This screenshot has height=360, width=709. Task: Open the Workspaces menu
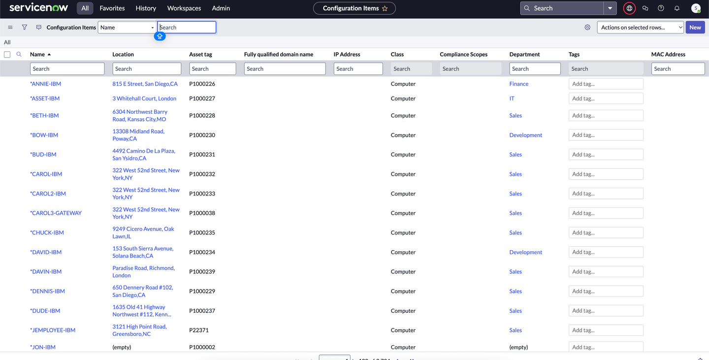[184, 8]
